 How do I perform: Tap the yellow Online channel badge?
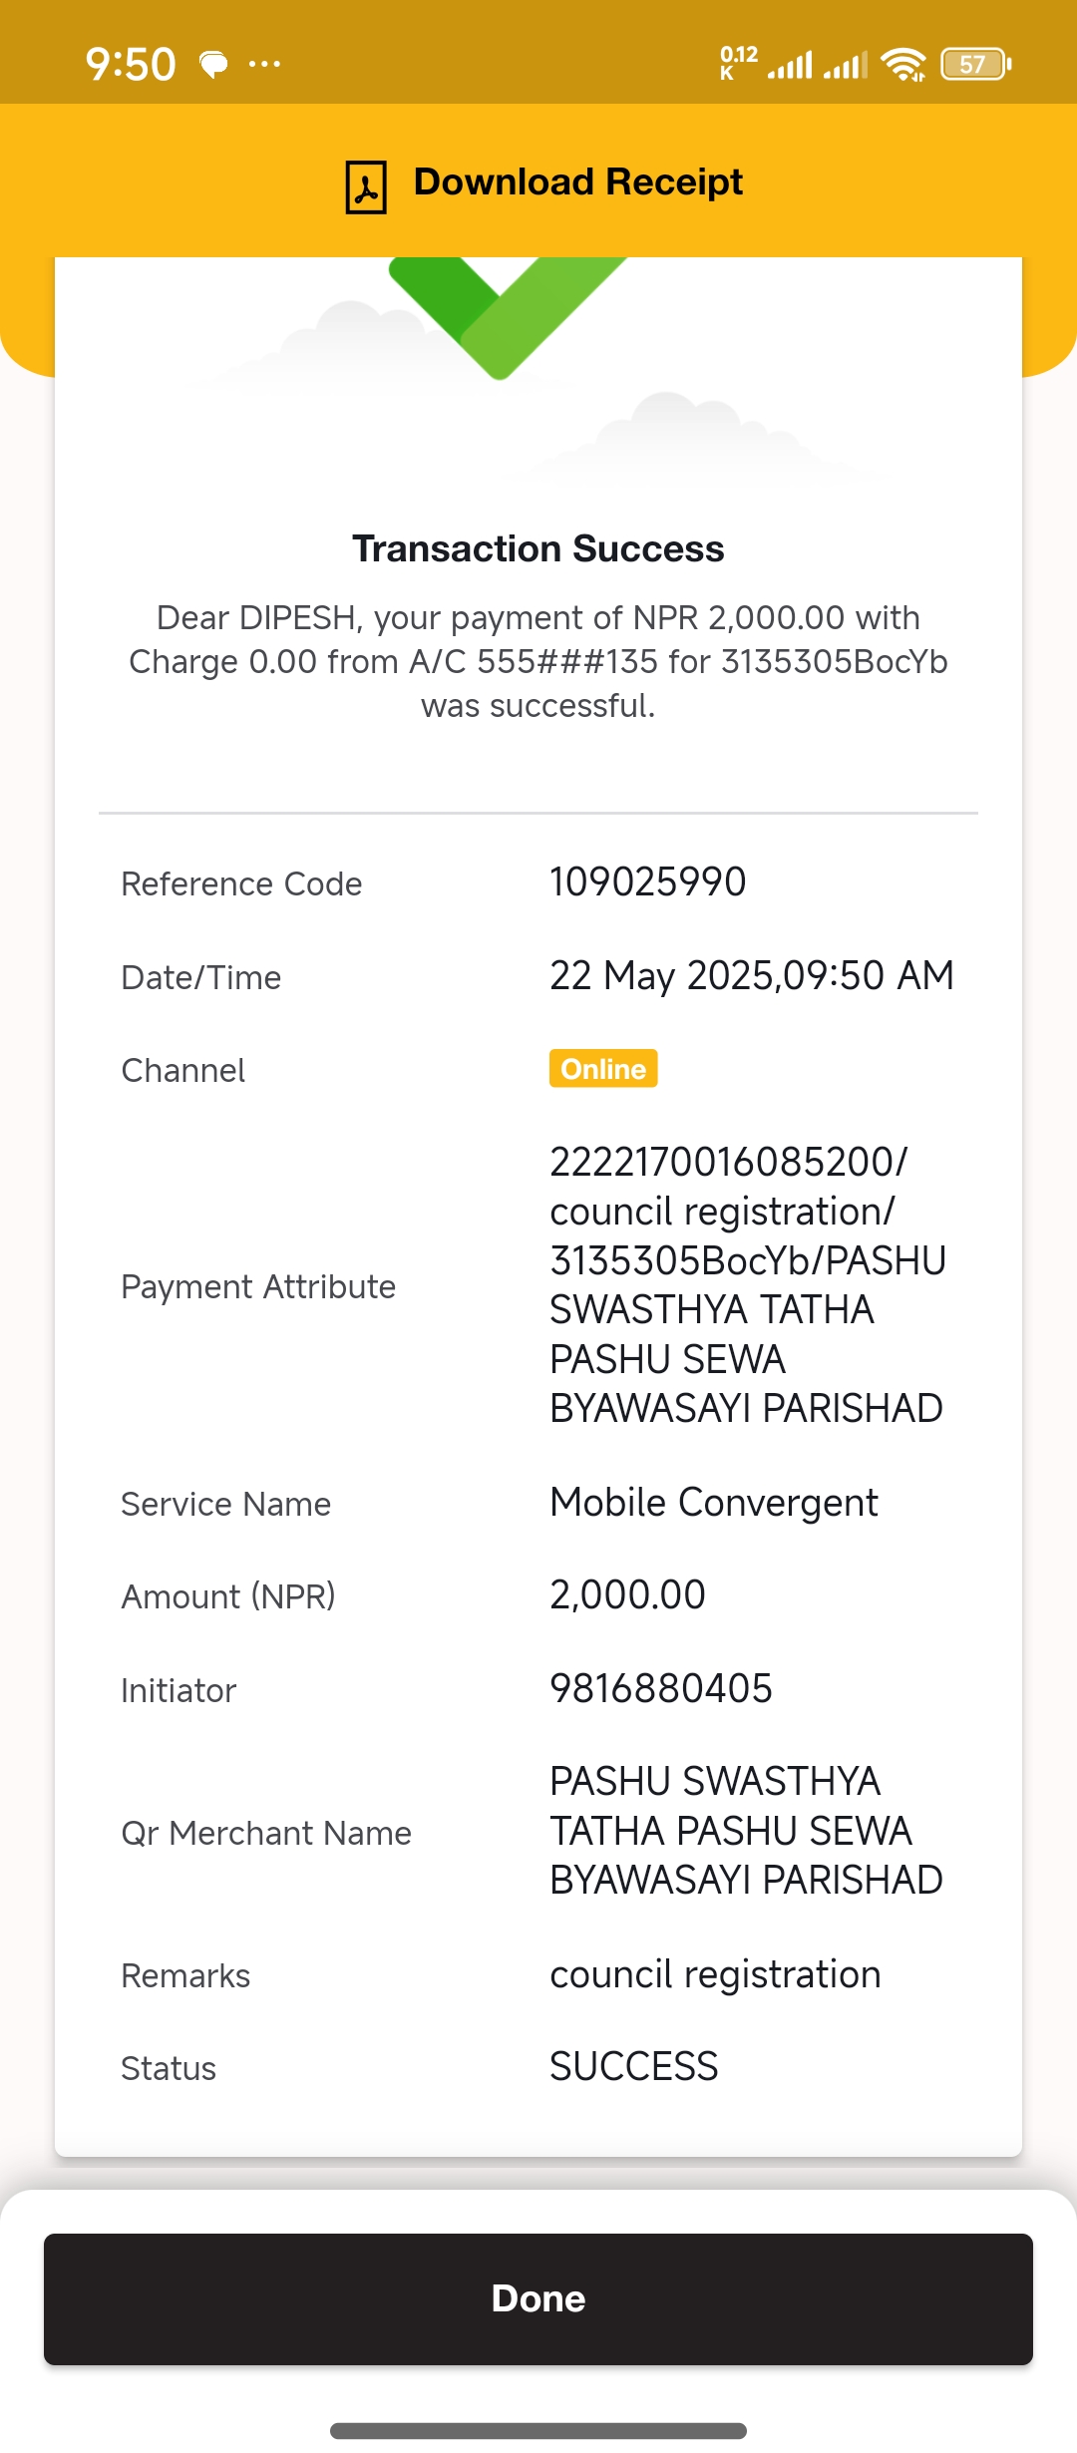click(603, 1068)
